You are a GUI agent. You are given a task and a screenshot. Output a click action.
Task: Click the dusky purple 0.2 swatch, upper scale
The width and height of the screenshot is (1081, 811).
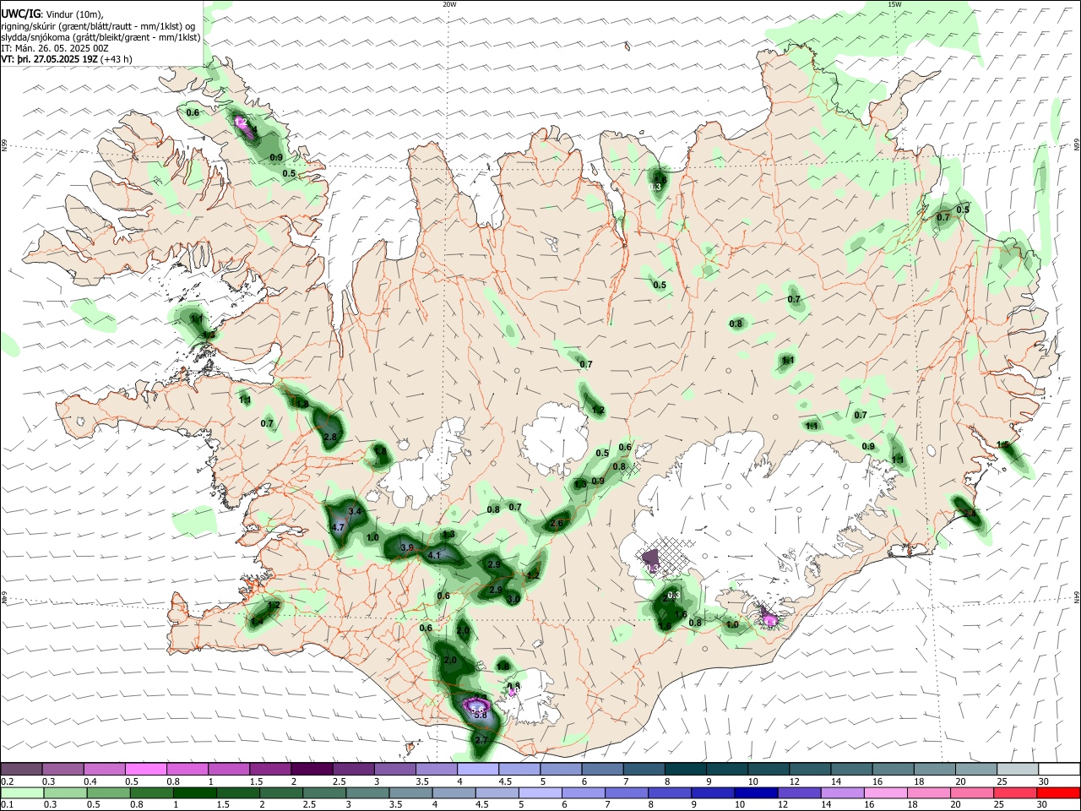[x=21, y=769]
